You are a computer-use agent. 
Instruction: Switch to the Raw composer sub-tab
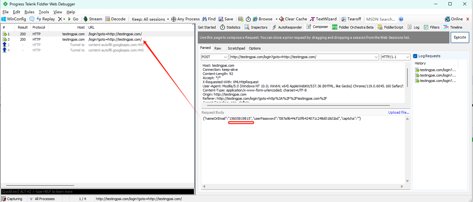click(218, 48)
